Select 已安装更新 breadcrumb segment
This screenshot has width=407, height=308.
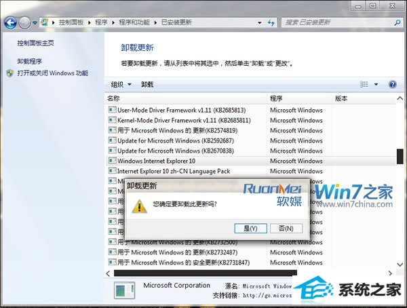coord(176,22)
